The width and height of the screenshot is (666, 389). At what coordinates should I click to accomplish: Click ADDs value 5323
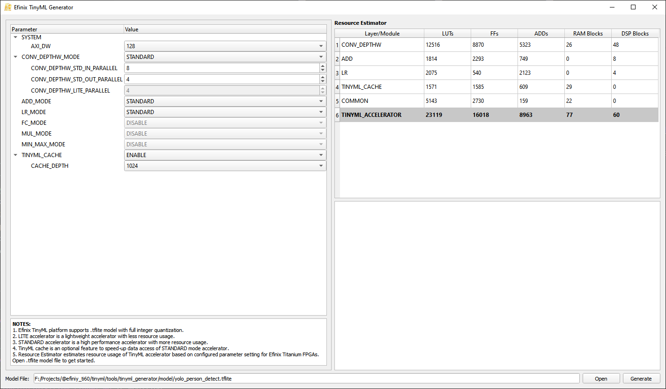[541, 45]
